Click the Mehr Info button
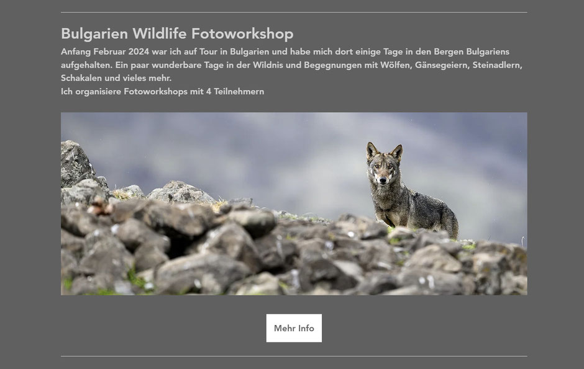The height and width of the screenshot is (369, 584). 294,328
